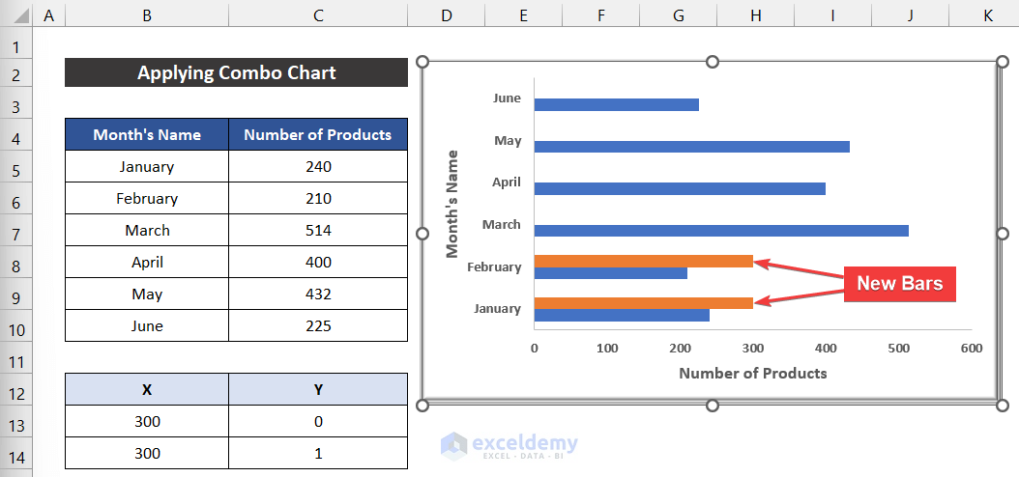Image resolution: width=1019 pixels, height=477 pixels.
Task: Click the chart's bottom-left corner handle
Action: point(422,406)
